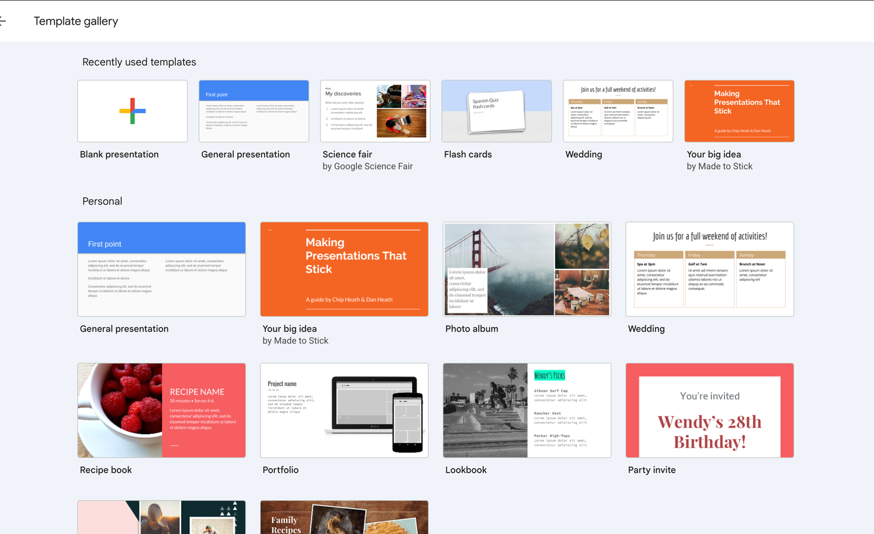Open the Photo album template thumbnail
This screenshot has width=874, height=534.
pyautogui.click(x=527, y=269)
